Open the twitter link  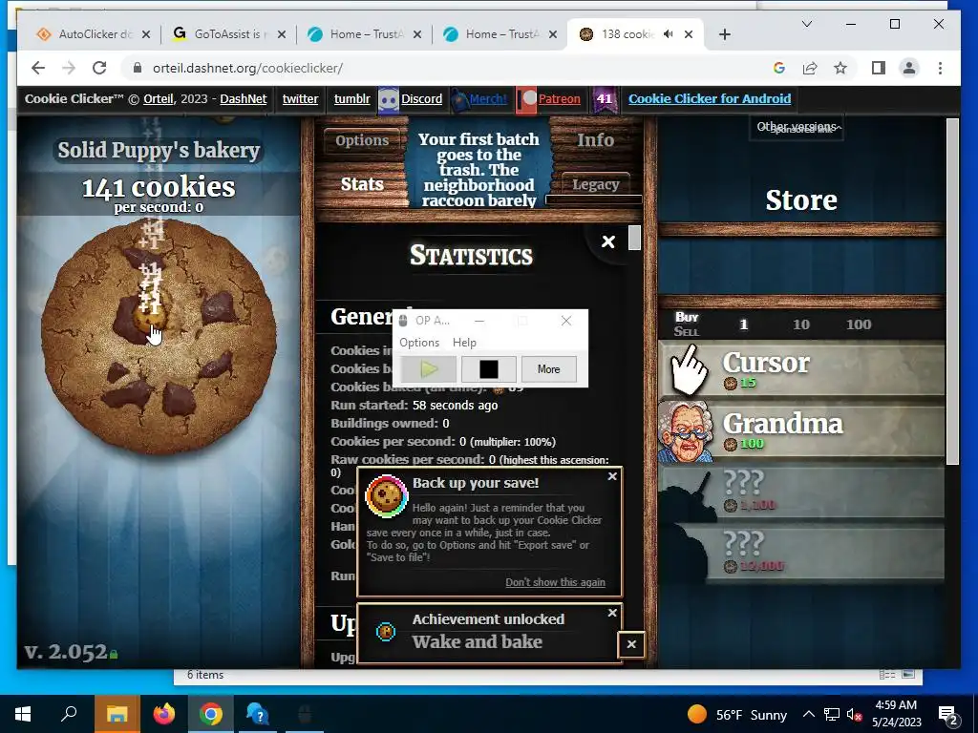point(300,98)
